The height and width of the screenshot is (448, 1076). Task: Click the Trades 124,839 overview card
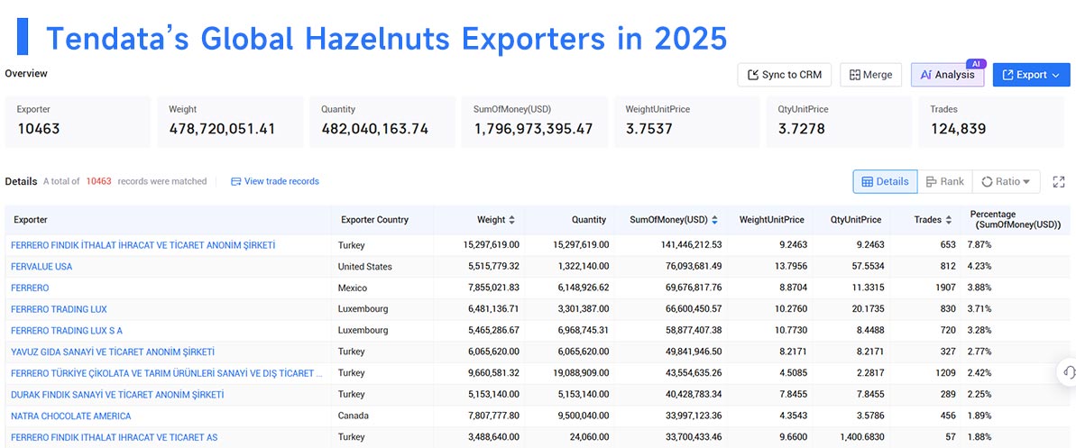point(991,122)
